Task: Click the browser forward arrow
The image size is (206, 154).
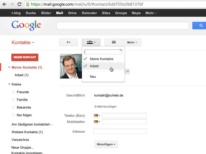Action: click(12, 4)
